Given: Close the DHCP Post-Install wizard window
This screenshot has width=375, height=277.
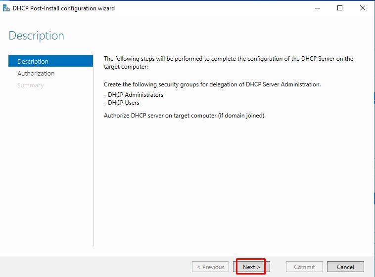Looking at the screenshot, I should pos(362,8).
